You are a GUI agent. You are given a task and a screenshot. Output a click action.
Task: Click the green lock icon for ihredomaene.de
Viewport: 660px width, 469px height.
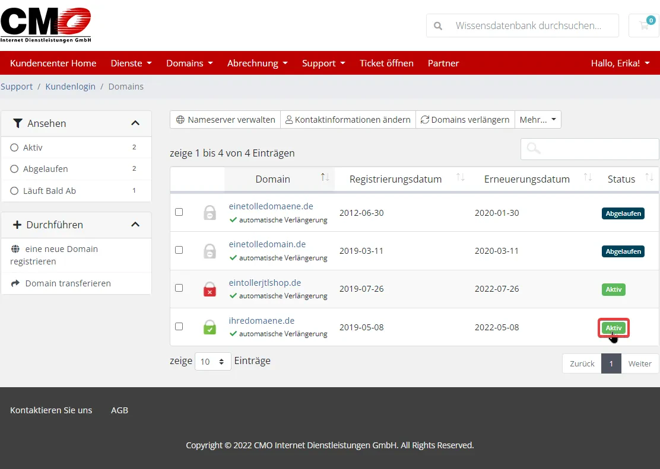pos(210,327)
